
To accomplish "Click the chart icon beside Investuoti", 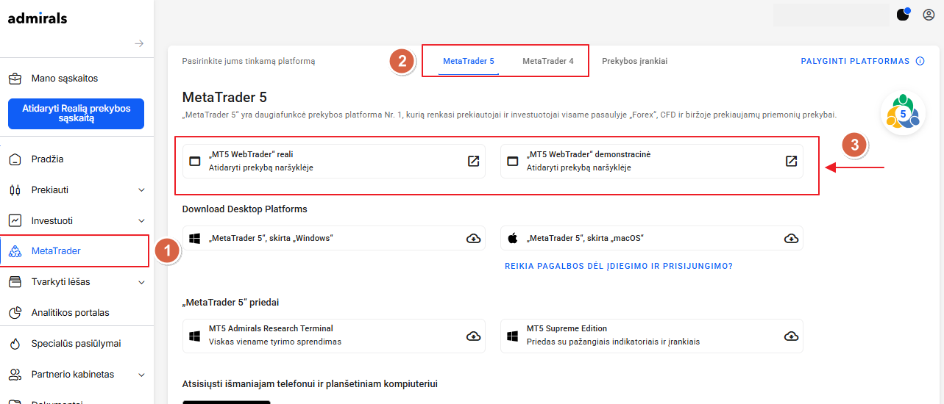I will pyautogui.click(x=15, y=220).
